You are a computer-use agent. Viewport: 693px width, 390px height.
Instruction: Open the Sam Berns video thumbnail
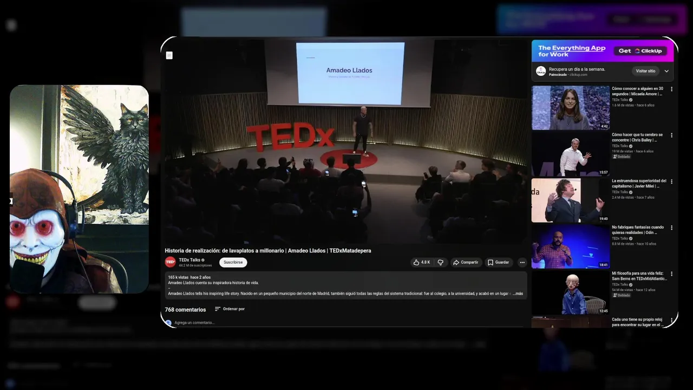[x=571, y=292]
